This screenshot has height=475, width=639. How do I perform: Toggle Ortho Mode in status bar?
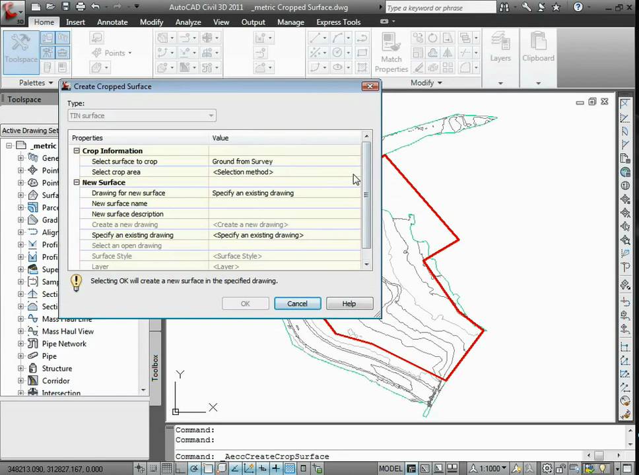[x=180, y=468]
